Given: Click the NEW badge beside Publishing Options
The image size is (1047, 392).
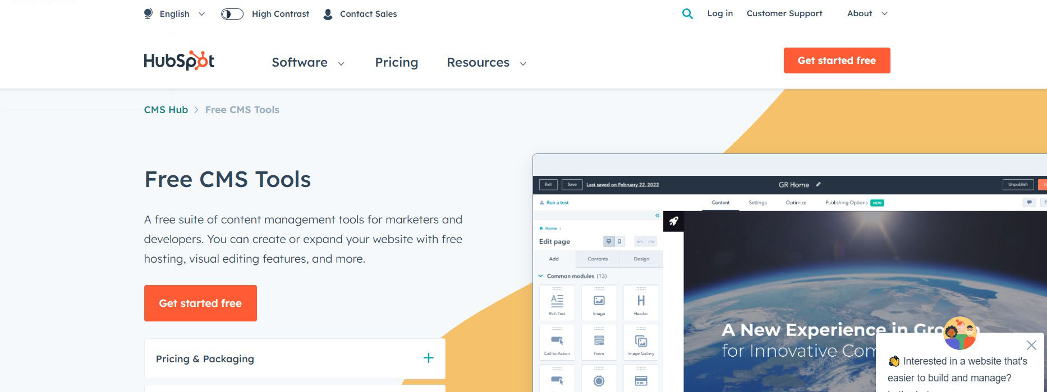Looking at the screenshot, I should click(877, 203).
